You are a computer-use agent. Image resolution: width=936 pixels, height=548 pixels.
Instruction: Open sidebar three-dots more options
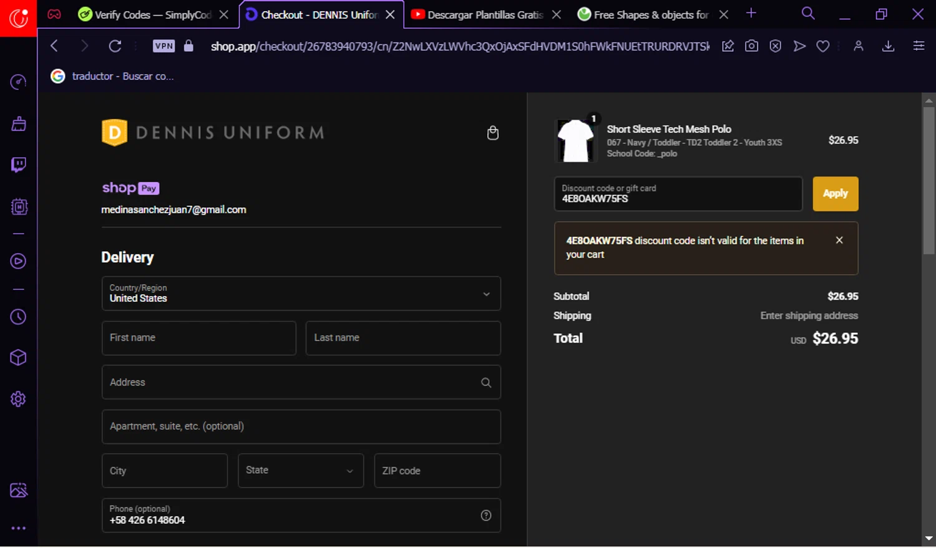coord(18,528)
